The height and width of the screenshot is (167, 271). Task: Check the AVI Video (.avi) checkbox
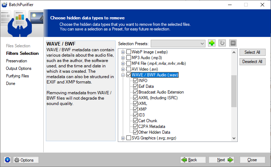[129, 69]
